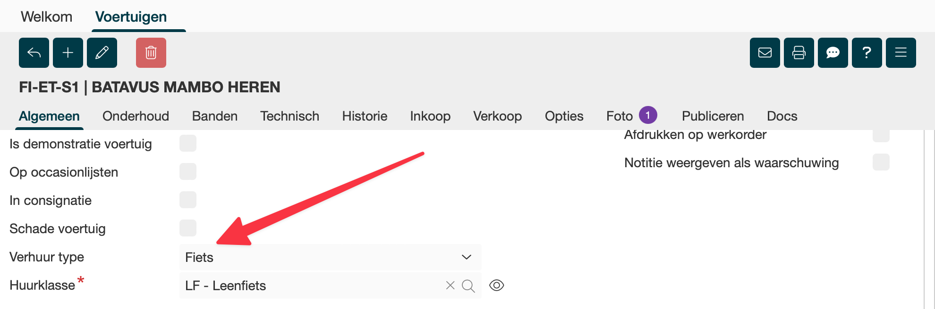Open the chat messages button
Image resolution: width=935 pixels, height=309 pixels.
tap(833, 53)
